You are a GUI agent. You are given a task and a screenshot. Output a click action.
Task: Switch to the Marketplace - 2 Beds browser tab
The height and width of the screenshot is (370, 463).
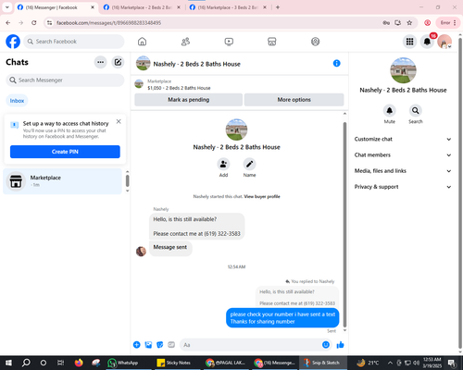pyautogui.click(x=142, y=7)
